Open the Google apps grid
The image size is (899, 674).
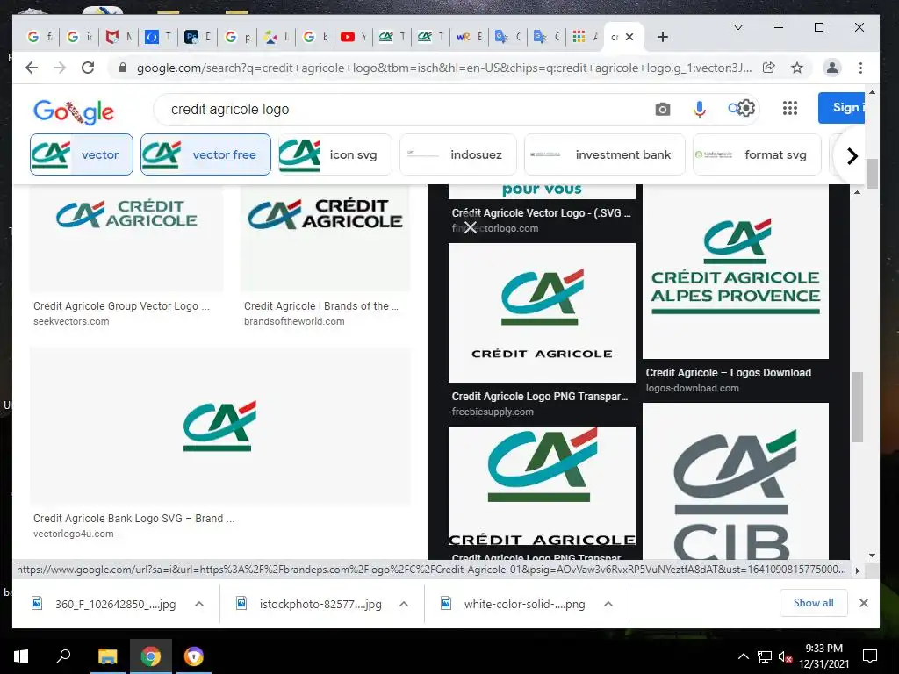tap(790, 108)
